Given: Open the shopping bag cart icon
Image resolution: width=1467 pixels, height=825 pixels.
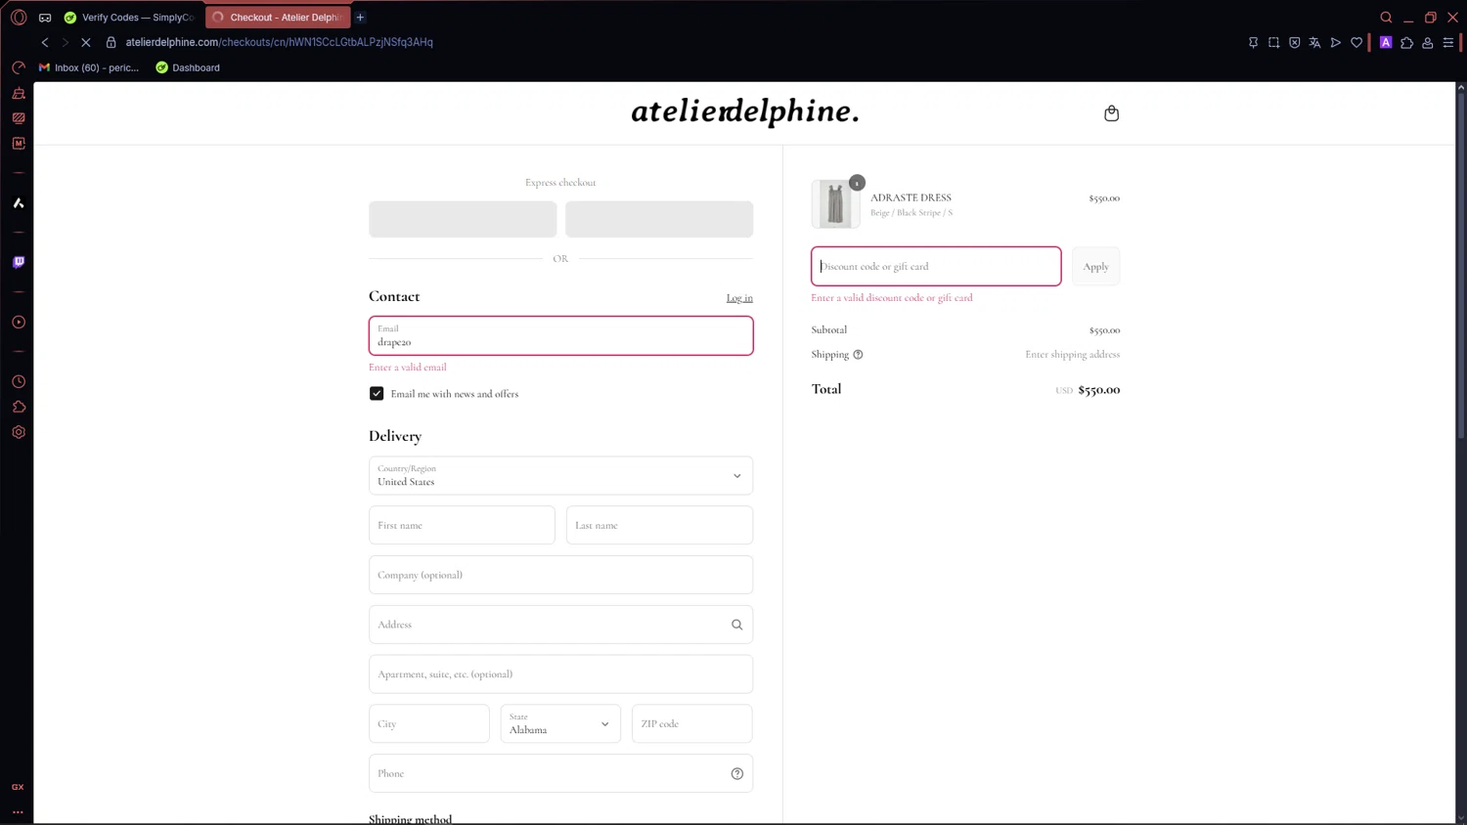Looking at the screenshot, I should [x=1112, y=113].
